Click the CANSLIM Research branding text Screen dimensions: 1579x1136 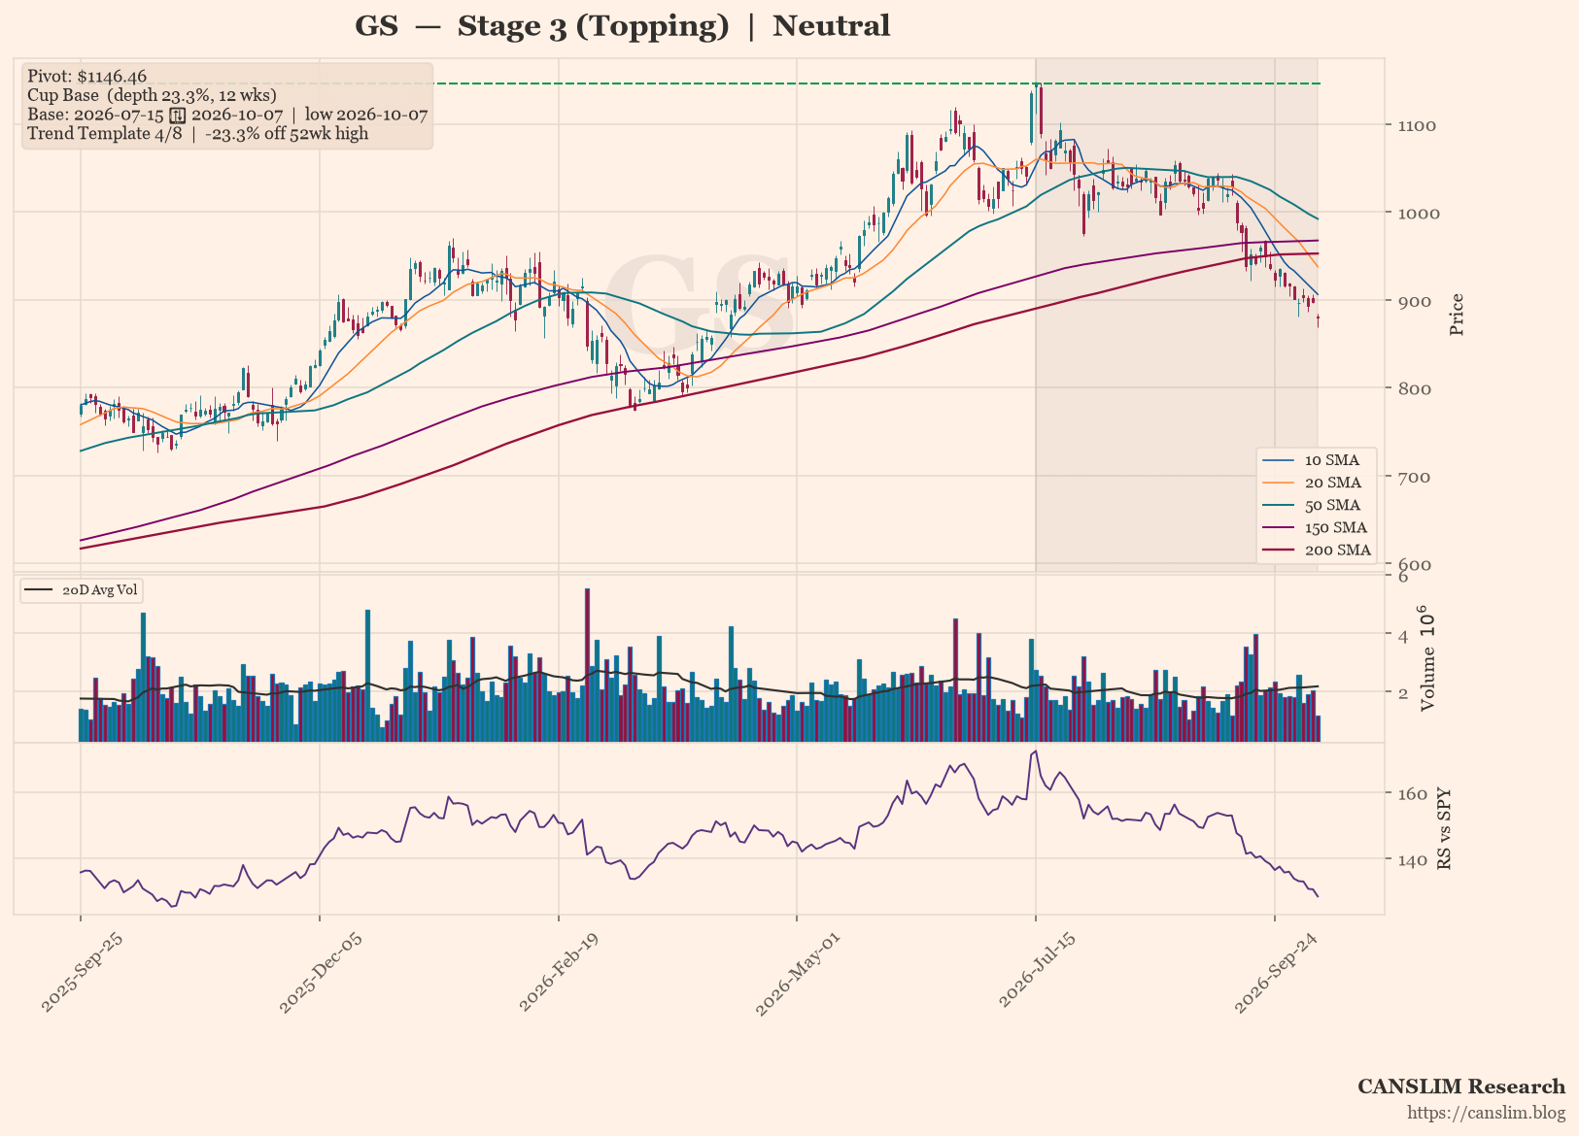(x=1460, y=1086)
